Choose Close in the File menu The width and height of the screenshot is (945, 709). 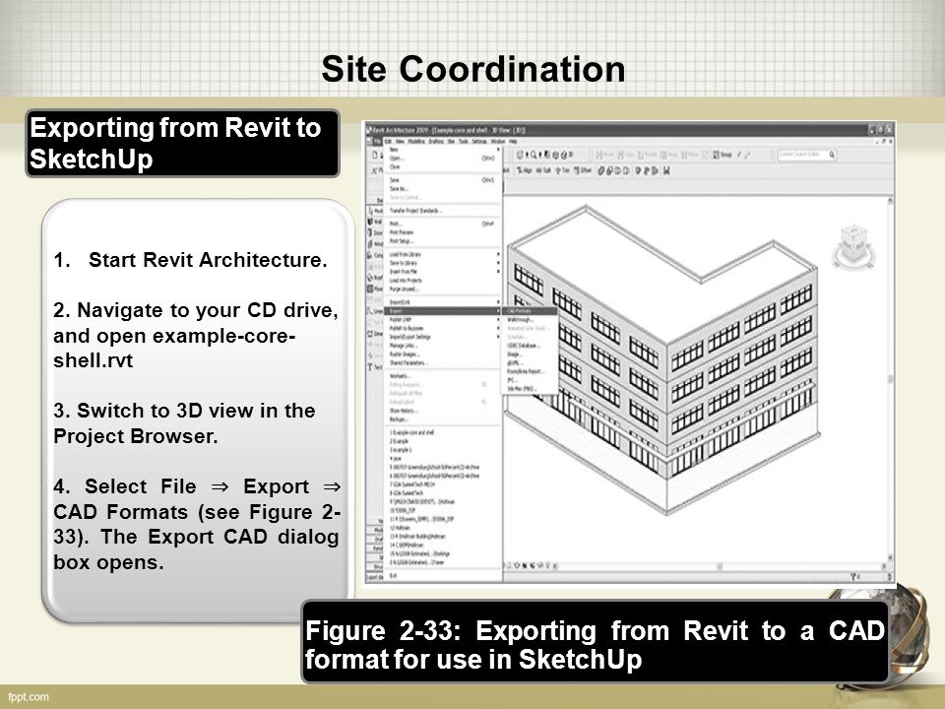(x=443, y=167)
